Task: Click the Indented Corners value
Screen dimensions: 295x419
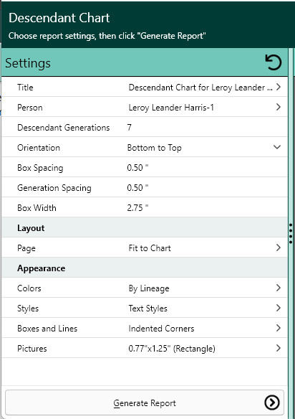Action: 161,329
